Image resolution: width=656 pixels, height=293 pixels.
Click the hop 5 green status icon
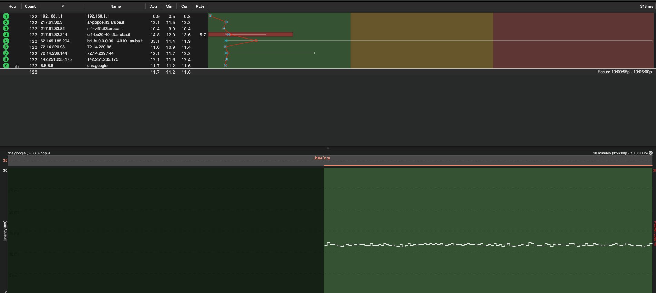point(6,41)
